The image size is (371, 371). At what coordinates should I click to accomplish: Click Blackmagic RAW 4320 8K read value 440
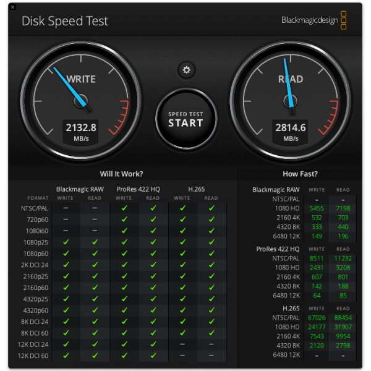pyautogui.click(x=343, y=227)
